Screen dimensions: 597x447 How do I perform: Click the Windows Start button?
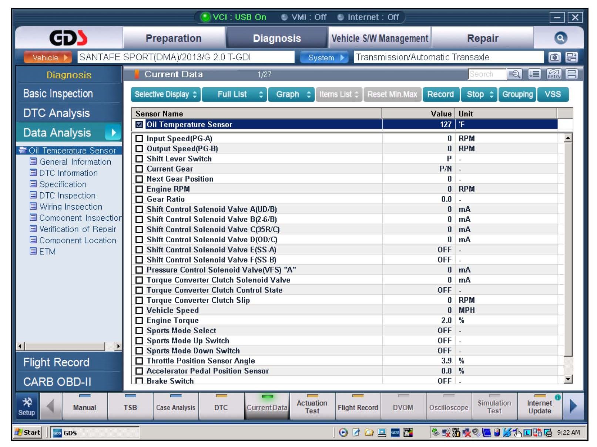click(28, 432)
